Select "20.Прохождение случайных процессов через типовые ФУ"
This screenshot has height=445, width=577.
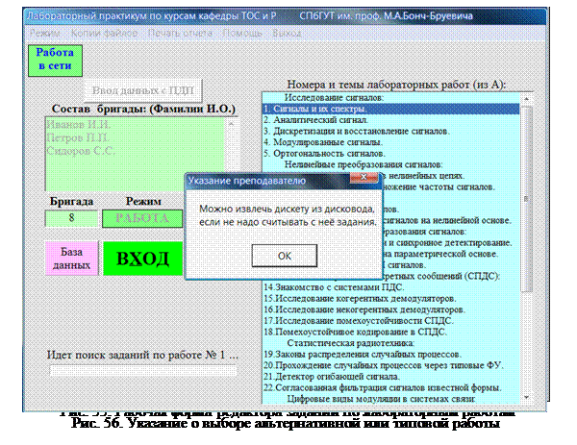pyautogui.click(x=390, y=365)
